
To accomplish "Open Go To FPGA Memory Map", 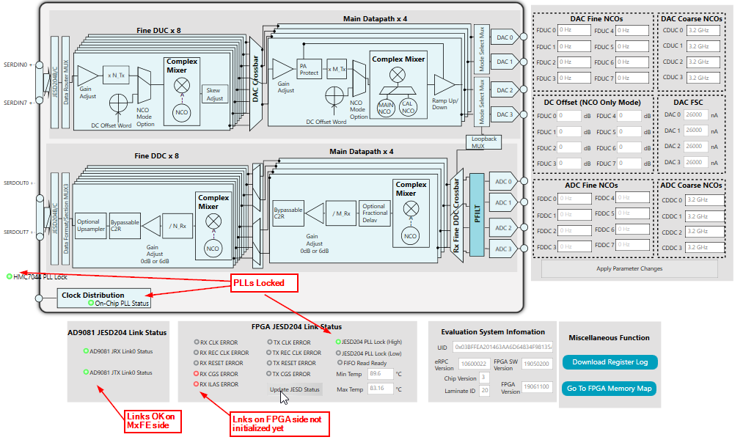I will pyautogui.click(x=609, y=389).
